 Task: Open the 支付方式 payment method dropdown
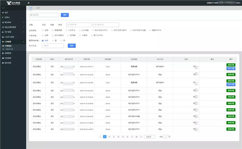click(52, 46)
